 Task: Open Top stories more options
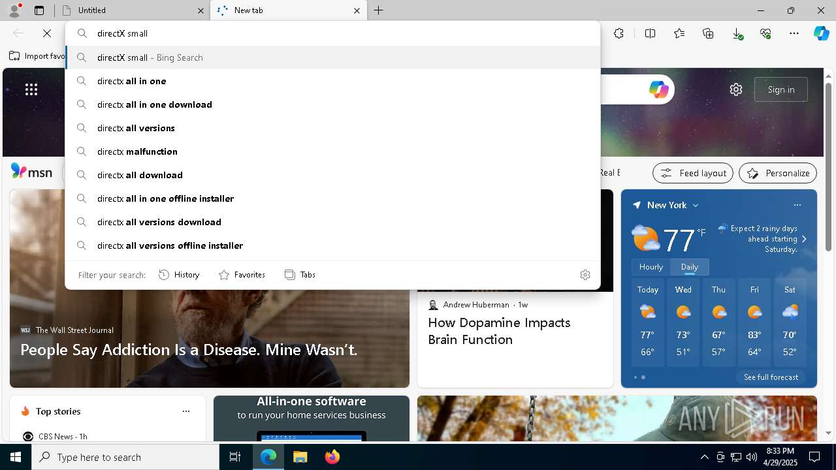click(186, 411)
